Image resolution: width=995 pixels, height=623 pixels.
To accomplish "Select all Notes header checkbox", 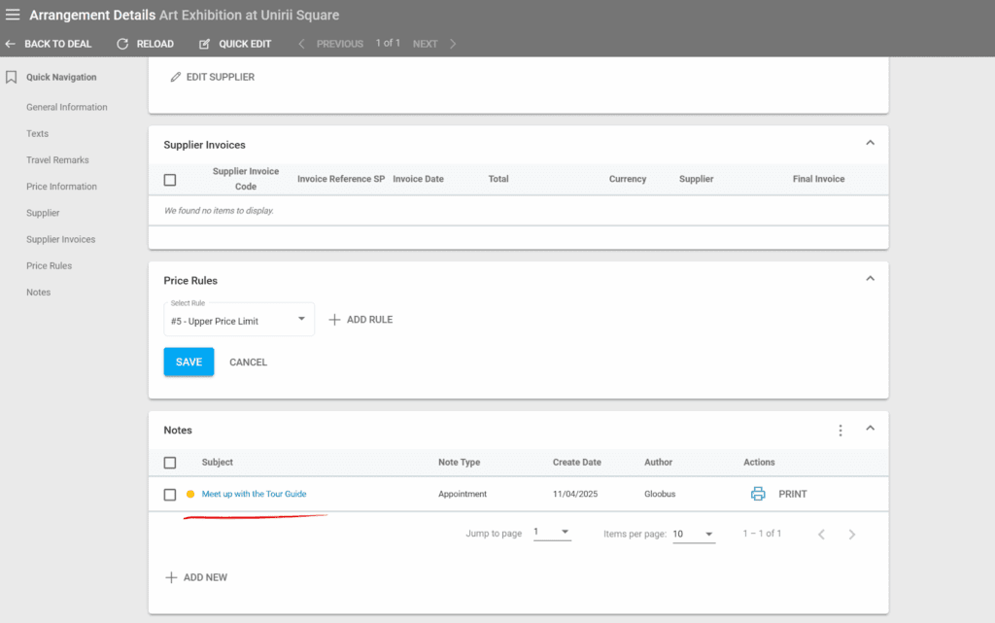I will [169, 463].
